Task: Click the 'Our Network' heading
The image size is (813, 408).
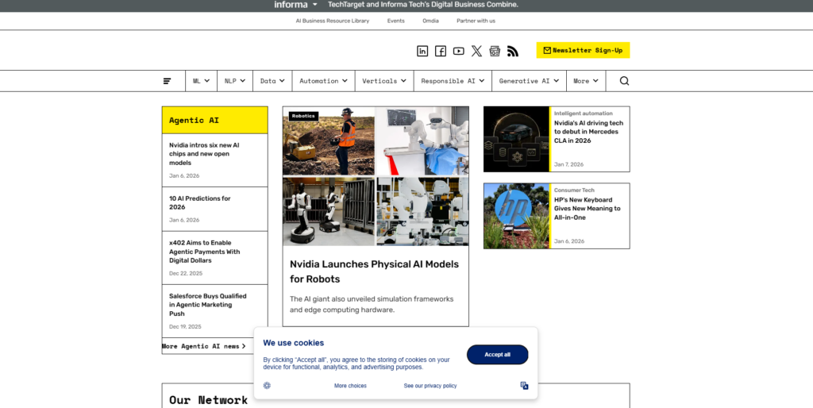Action: 209,400
